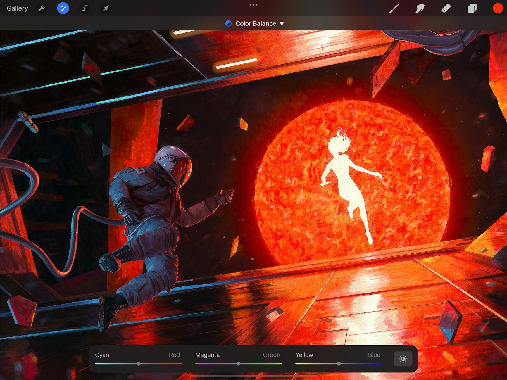Click the Magenta label
507x380 pixels.
(x=207, y=355)
